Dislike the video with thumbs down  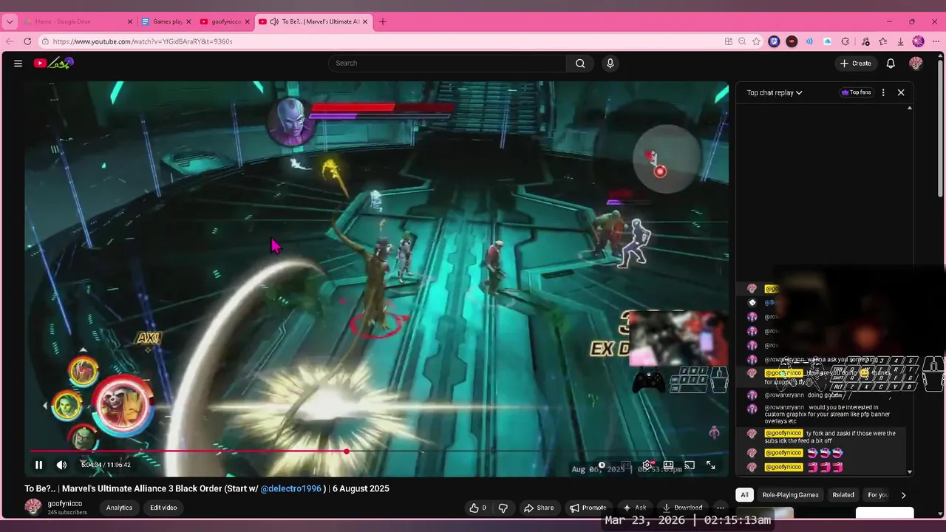(x=503, y=508)
